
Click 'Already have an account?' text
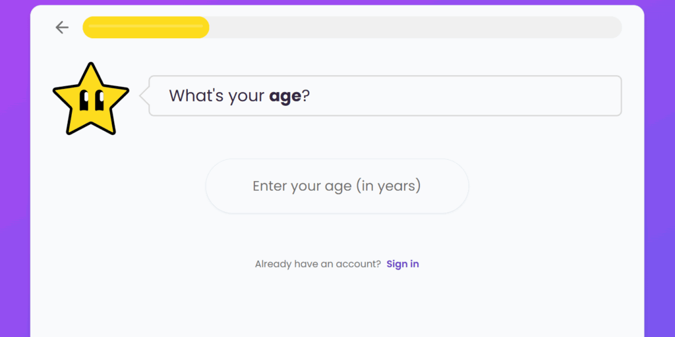tap(318, 264)
